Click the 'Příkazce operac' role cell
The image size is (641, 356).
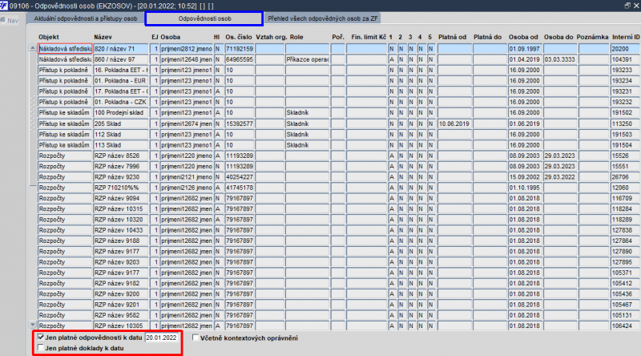[307, 59]
